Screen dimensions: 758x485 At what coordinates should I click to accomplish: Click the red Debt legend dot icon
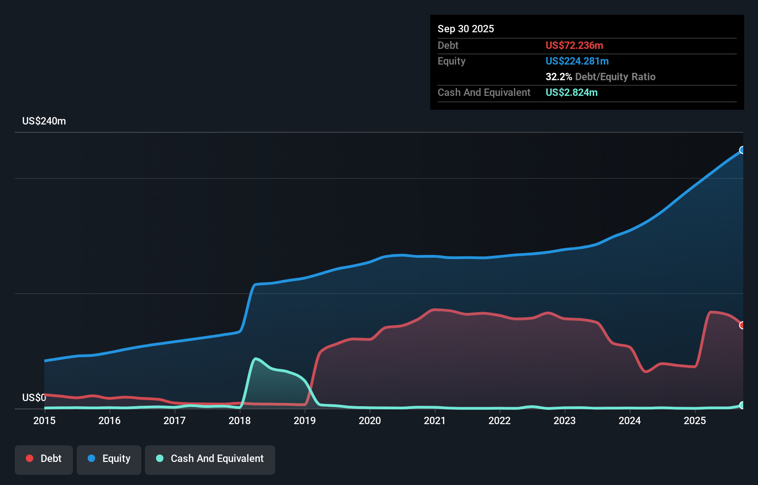coord(29,458)
